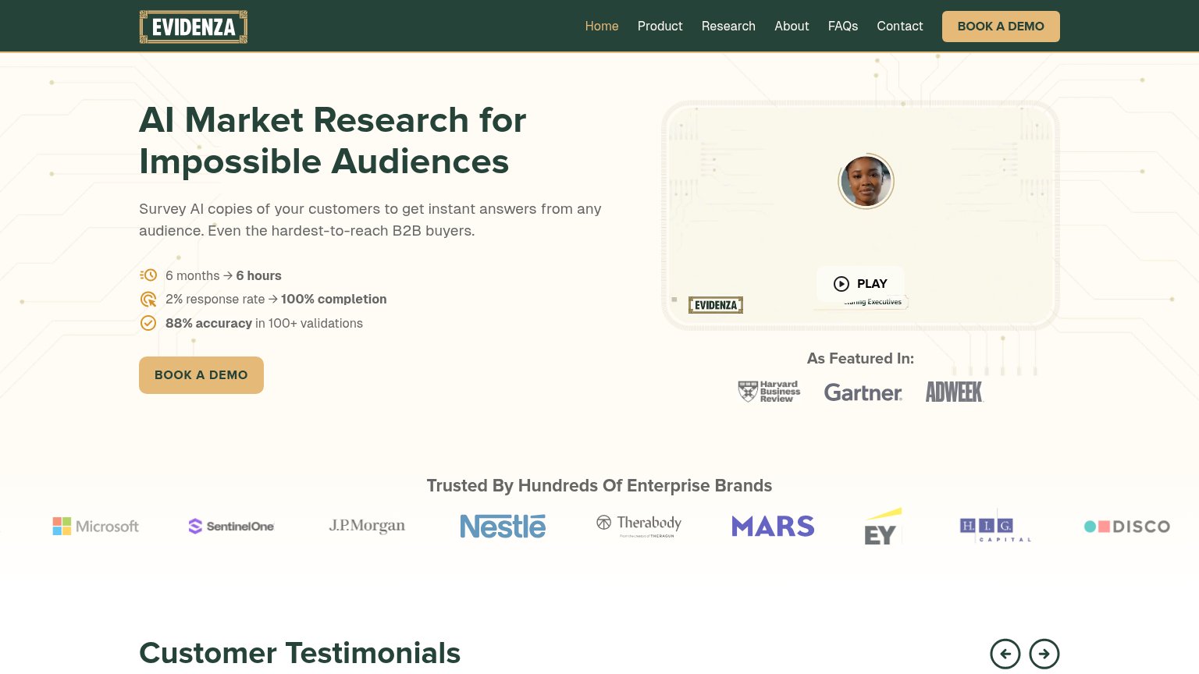
Task: Click the target cursor icon beside response rate
Action: tap(148, 300)
